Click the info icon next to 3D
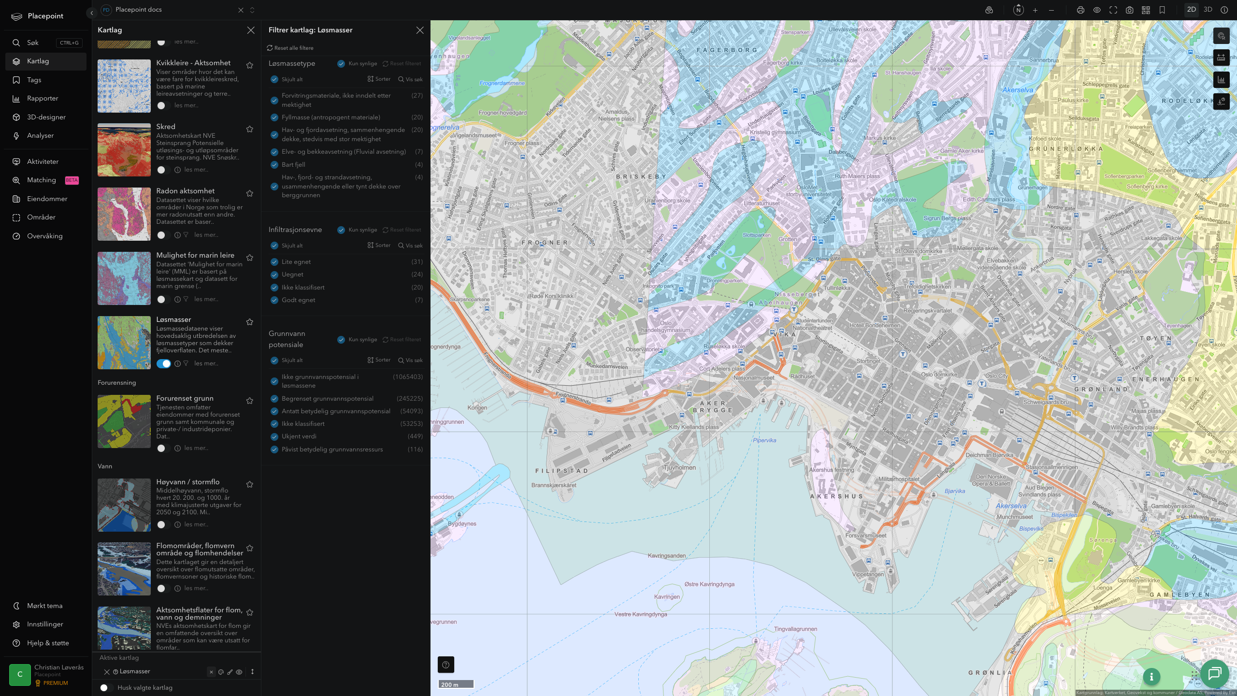1237x696 pixels. 1224,10
